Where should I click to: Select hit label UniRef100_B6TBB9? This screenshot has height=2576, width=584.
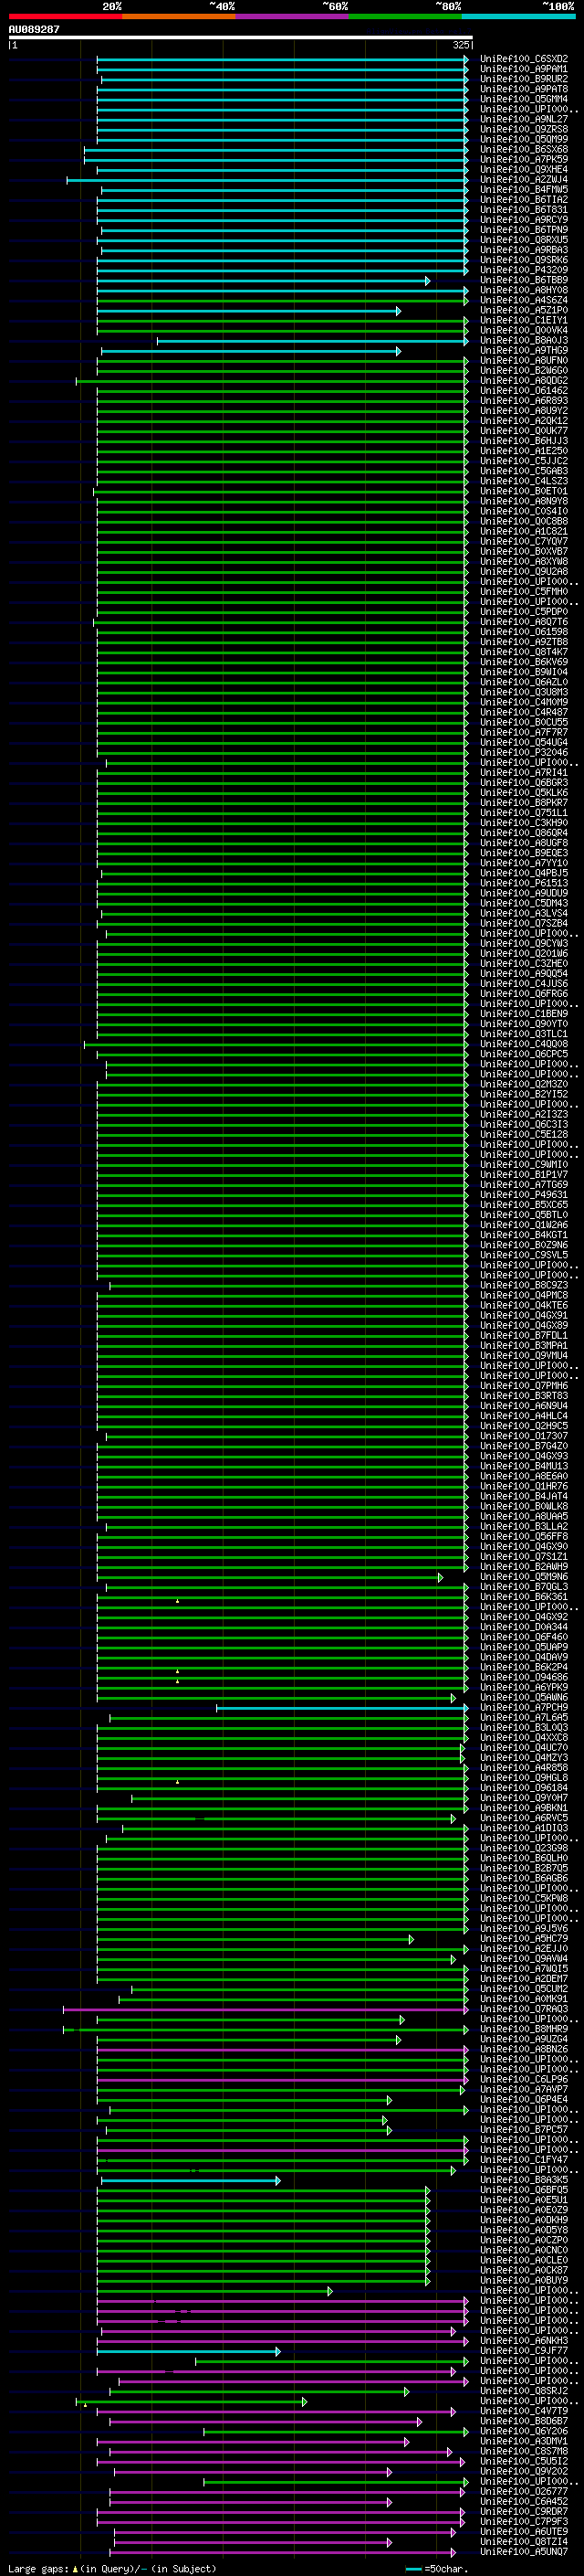click(x=523, y=280)
